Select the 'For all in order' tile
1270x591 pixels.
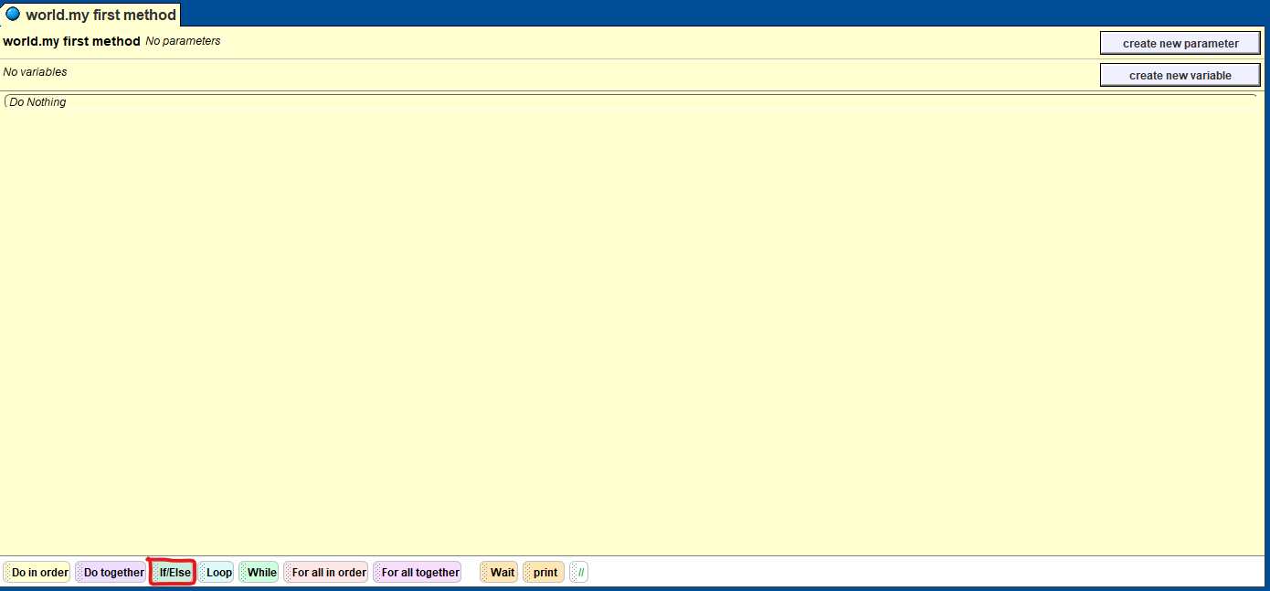pos(328,573)
